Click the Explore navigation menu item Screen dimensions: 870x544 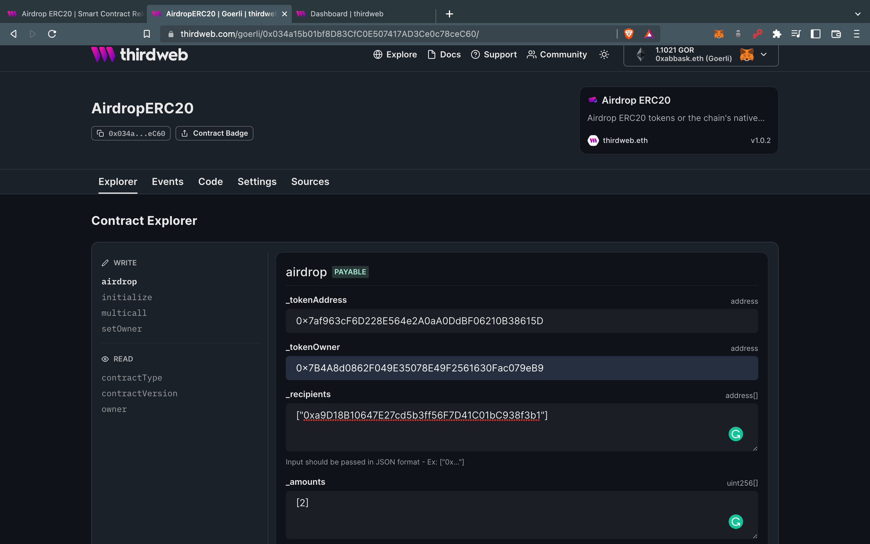(x=395, y=54)
